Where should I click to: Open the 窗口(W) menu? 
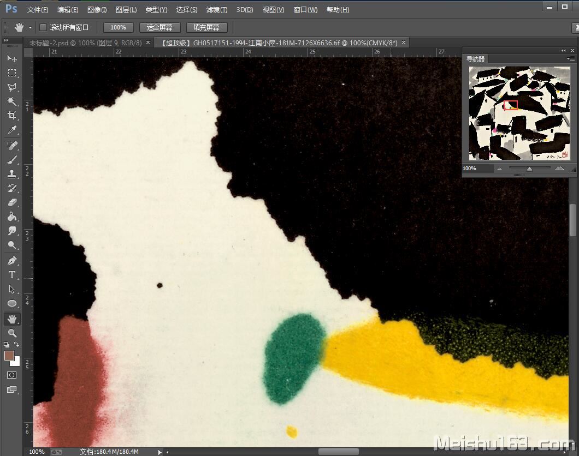tap(305, 10)
